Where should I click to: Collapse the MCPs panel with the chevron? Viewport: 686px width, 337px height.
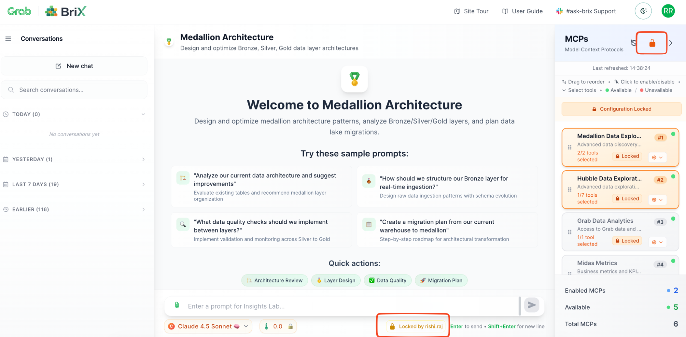click(671, 43)
